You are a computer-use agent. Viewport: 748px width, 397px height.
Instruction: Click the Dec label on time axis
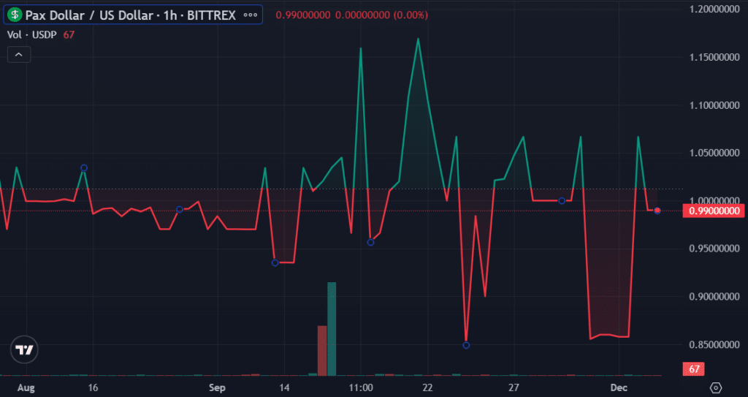point(619,387)
